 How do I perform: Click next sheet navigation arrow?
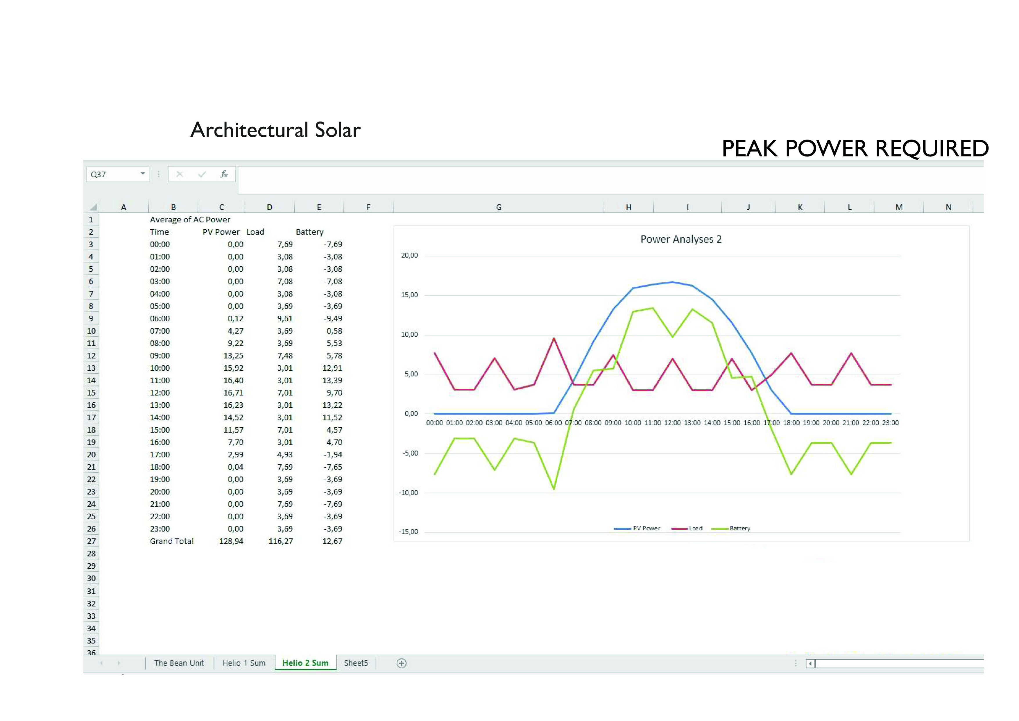119,663
